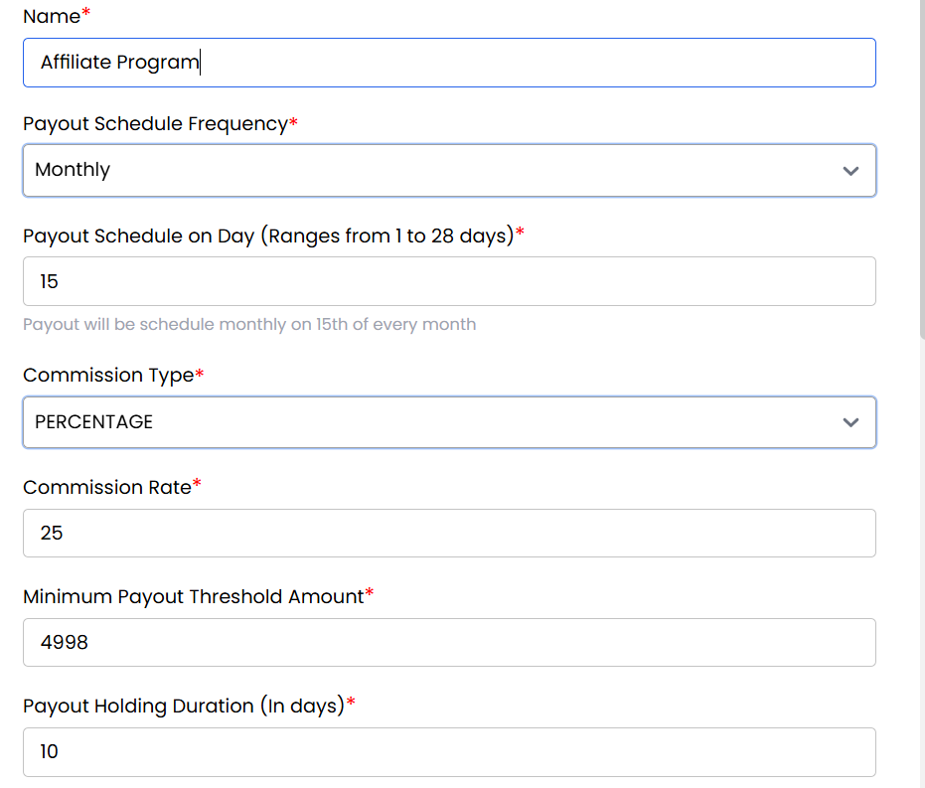Click the Payout Holding Duration input showing 10
This screenshot has width=925, height=788.
tap(449, 752)
